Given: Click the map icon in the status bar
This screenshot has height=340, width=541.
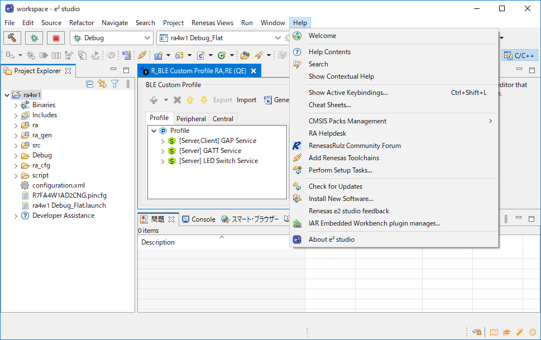Looking at the screenshot, I should [x=494, y=332].
